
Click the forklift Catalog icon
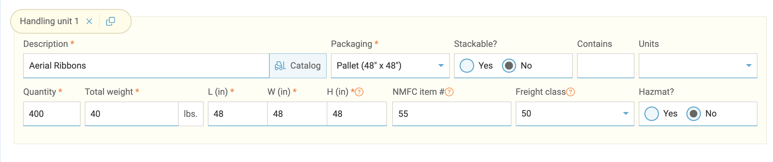[280, 65]
